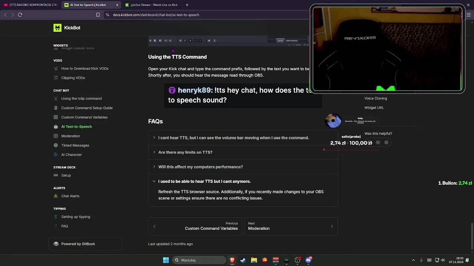Viewport: 474px width, 266px height.
Task: Select AI Text-to-Speech in sidebar
Action: 76,126
